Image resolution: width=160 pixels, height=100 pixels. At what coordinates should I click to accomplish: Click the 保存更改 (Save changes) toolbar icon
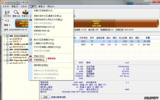click(x=7, y=12)
